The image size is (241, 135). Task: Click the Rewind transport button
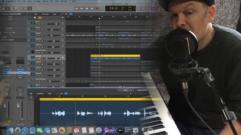coord(76,9)
